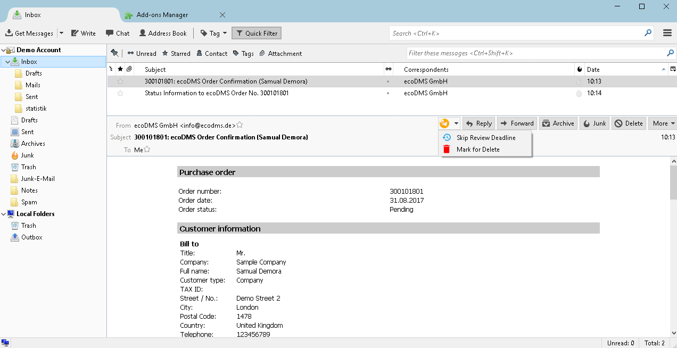Choose Skip Review Deadline menu item
This screenshot has height=348, width=677.
tap(485, 138)
